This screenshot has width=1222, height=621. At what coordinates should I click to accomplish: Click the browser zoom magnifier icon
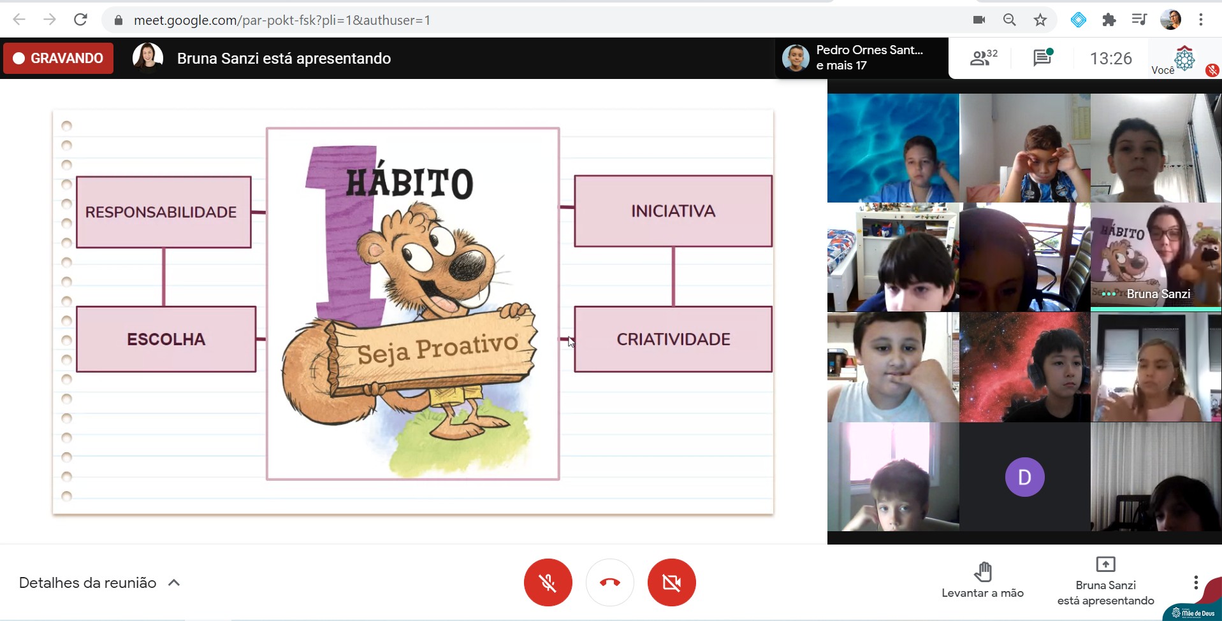[1009, 20]
